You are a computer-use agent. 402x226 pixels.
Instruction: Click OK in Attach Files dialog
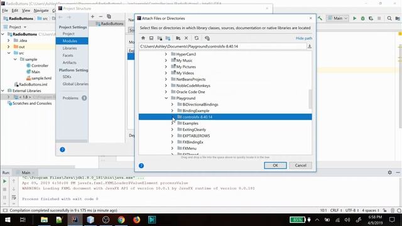(275, 165)
